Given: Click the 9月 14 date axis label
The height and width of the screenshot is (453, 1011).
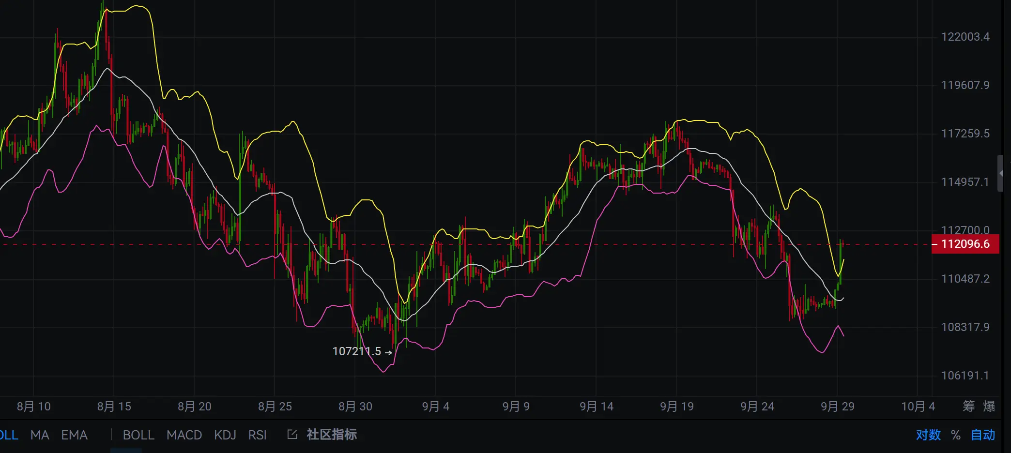Looking at the screenshot, I should pyautogui.click(x=597, y=407).
